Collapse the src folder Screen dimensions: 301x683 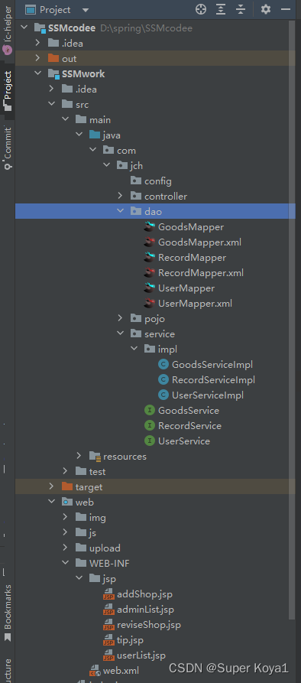coord(52,105)
